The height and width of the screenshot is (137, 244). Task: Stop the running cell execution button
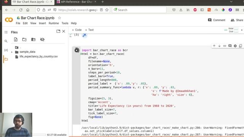click(77, 50)
